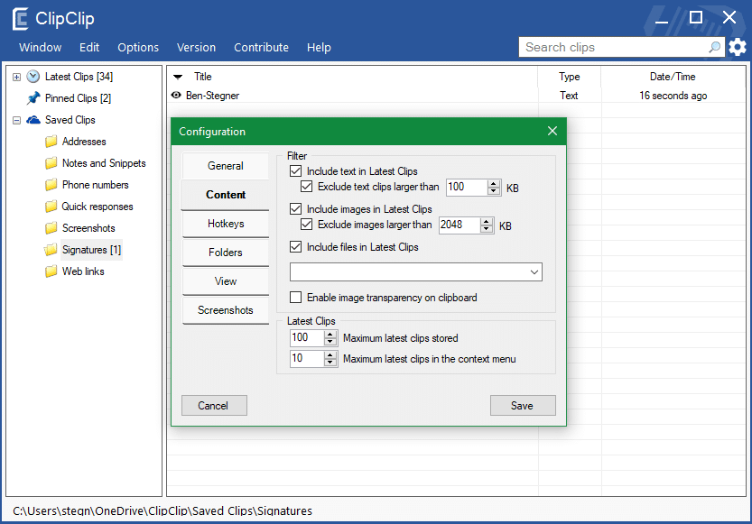Click the search magnifier icon
The height and width of the screenshot is (524, 752).
714,47
